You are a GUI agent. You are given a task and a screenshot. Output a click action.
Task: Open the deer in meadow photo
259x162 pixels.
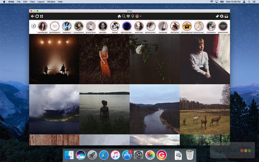click(x=205, y=109)
